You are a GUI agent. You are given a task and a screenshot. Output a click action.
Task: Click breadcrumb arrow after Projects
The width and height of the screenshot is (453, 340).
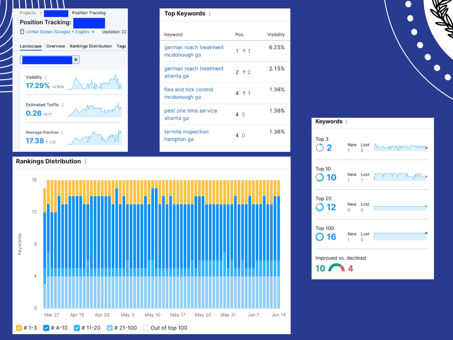click(x=40, y=13)
